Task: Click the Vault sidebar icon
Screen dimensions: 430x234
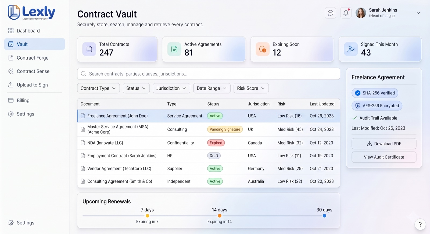Action: [11, 44]
